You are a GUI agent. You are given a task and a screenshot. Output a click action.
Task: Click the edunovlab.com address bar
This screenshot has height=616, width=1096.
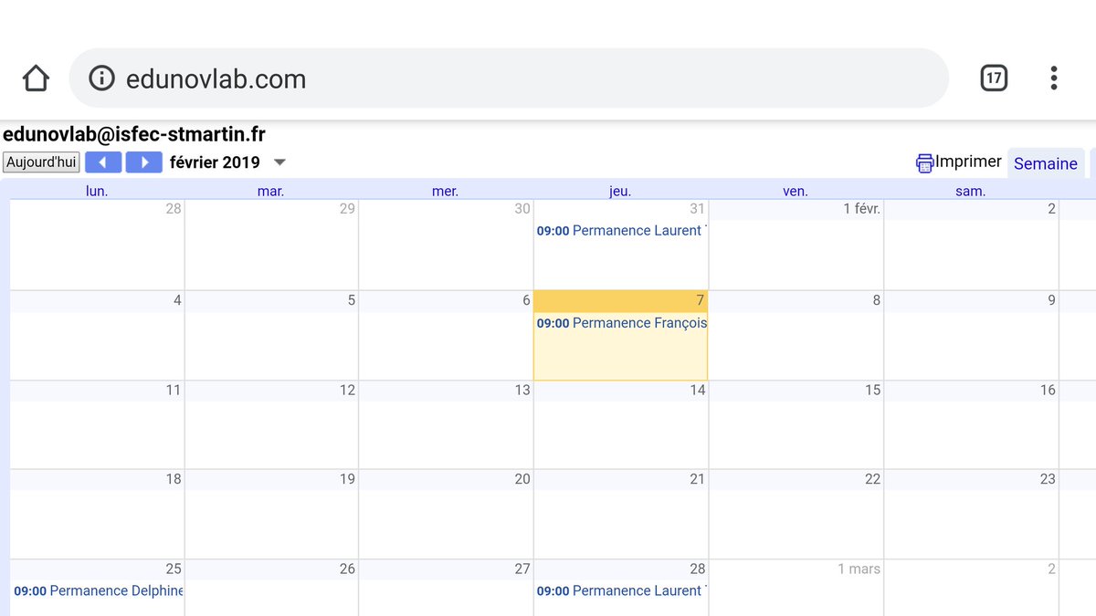509,78
